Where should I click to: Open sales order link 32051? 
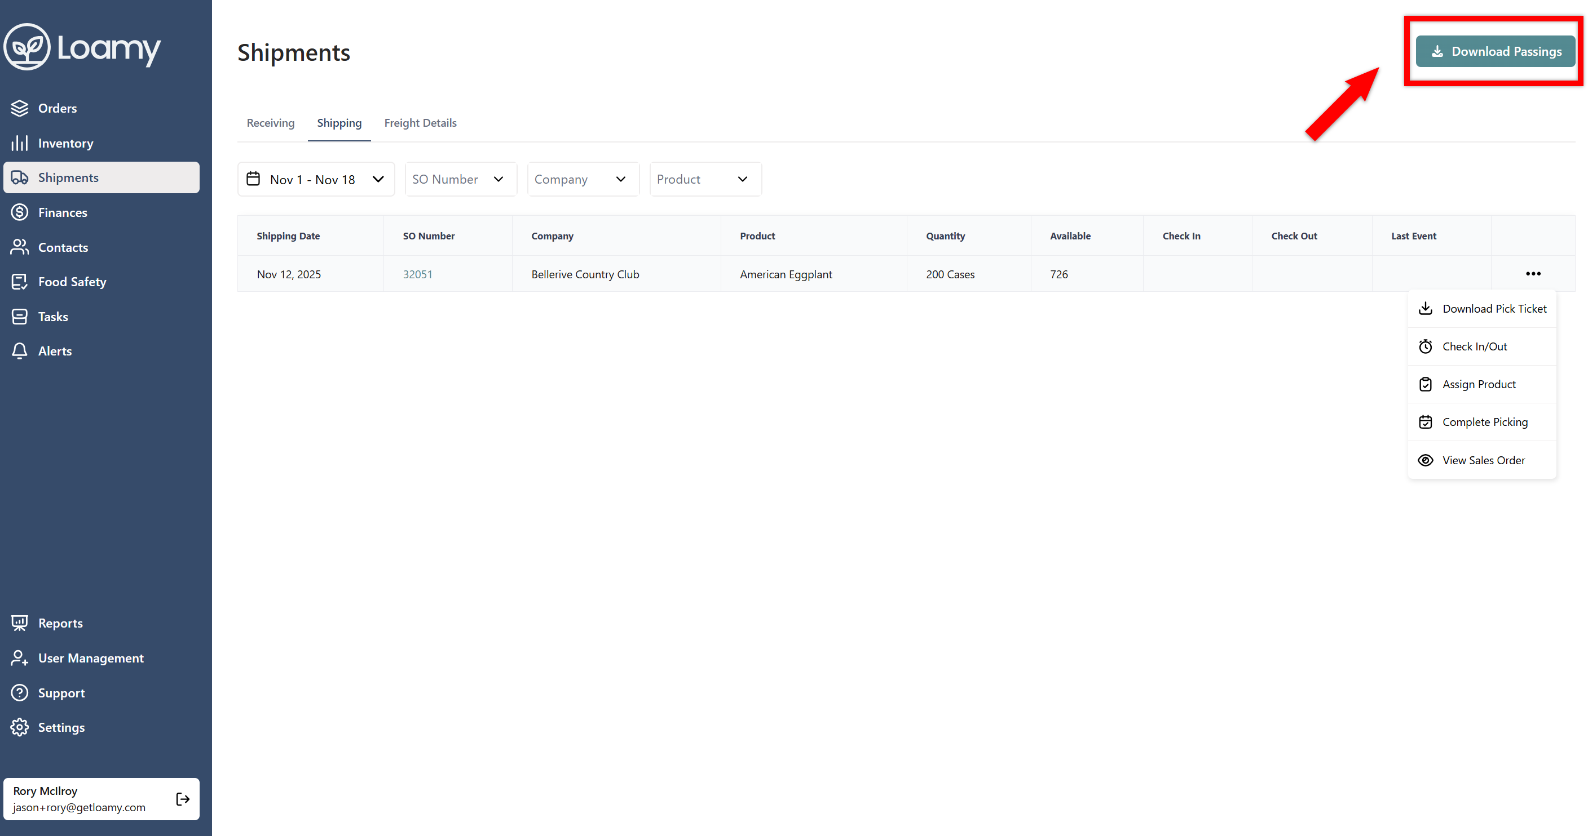tap(417, 274)
